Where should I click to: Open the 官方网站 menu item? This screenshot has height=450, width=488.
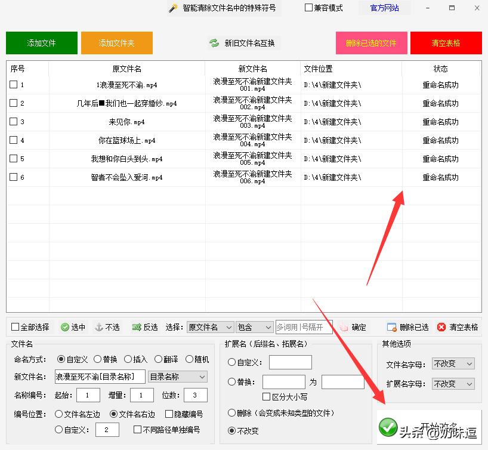[384, 8]
